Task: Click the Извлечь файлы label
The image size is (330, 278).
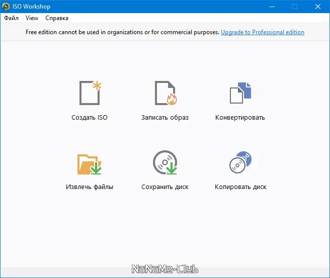Action: [x=90, y=187]
